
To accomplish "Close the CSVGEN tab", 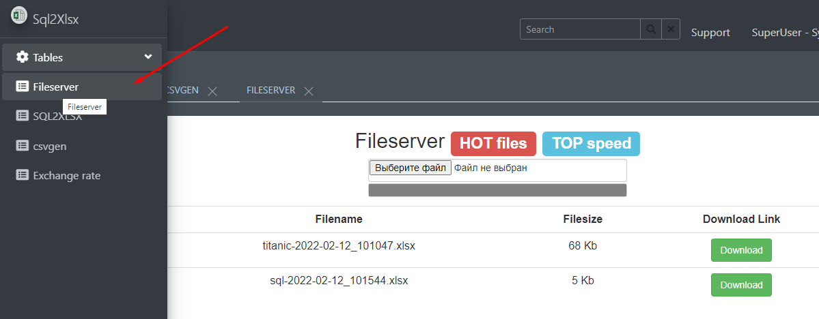I will tap(212, 91).
